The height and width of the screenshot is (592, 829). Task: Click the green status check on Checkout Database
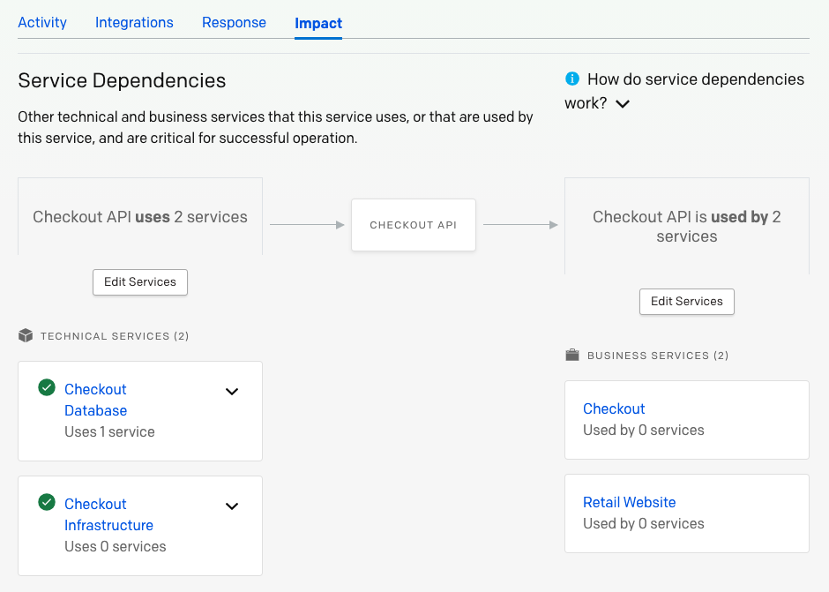pyautogui.click(x=47, y=389)
